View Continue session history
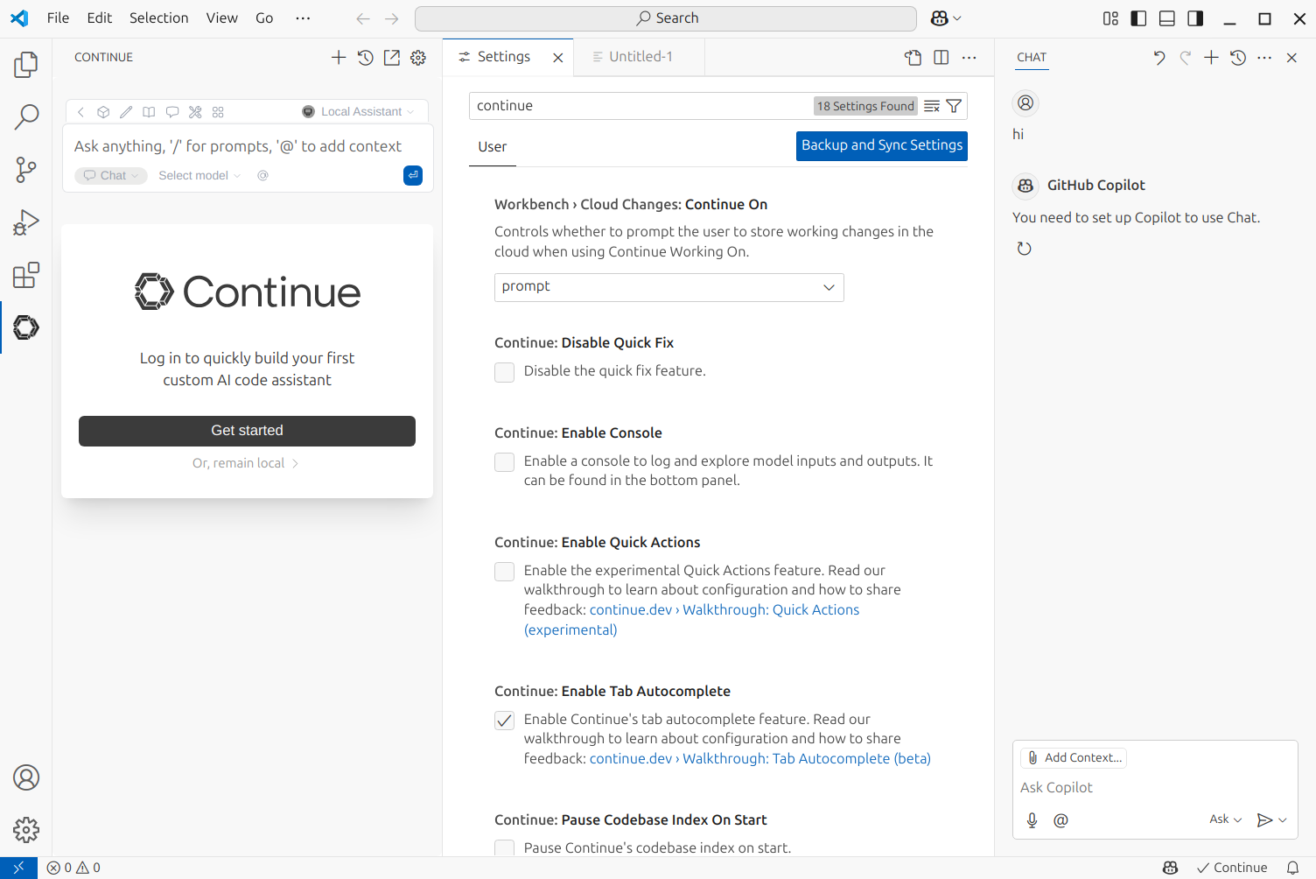Screen dimensions: 1316x879 pos(366,57)
